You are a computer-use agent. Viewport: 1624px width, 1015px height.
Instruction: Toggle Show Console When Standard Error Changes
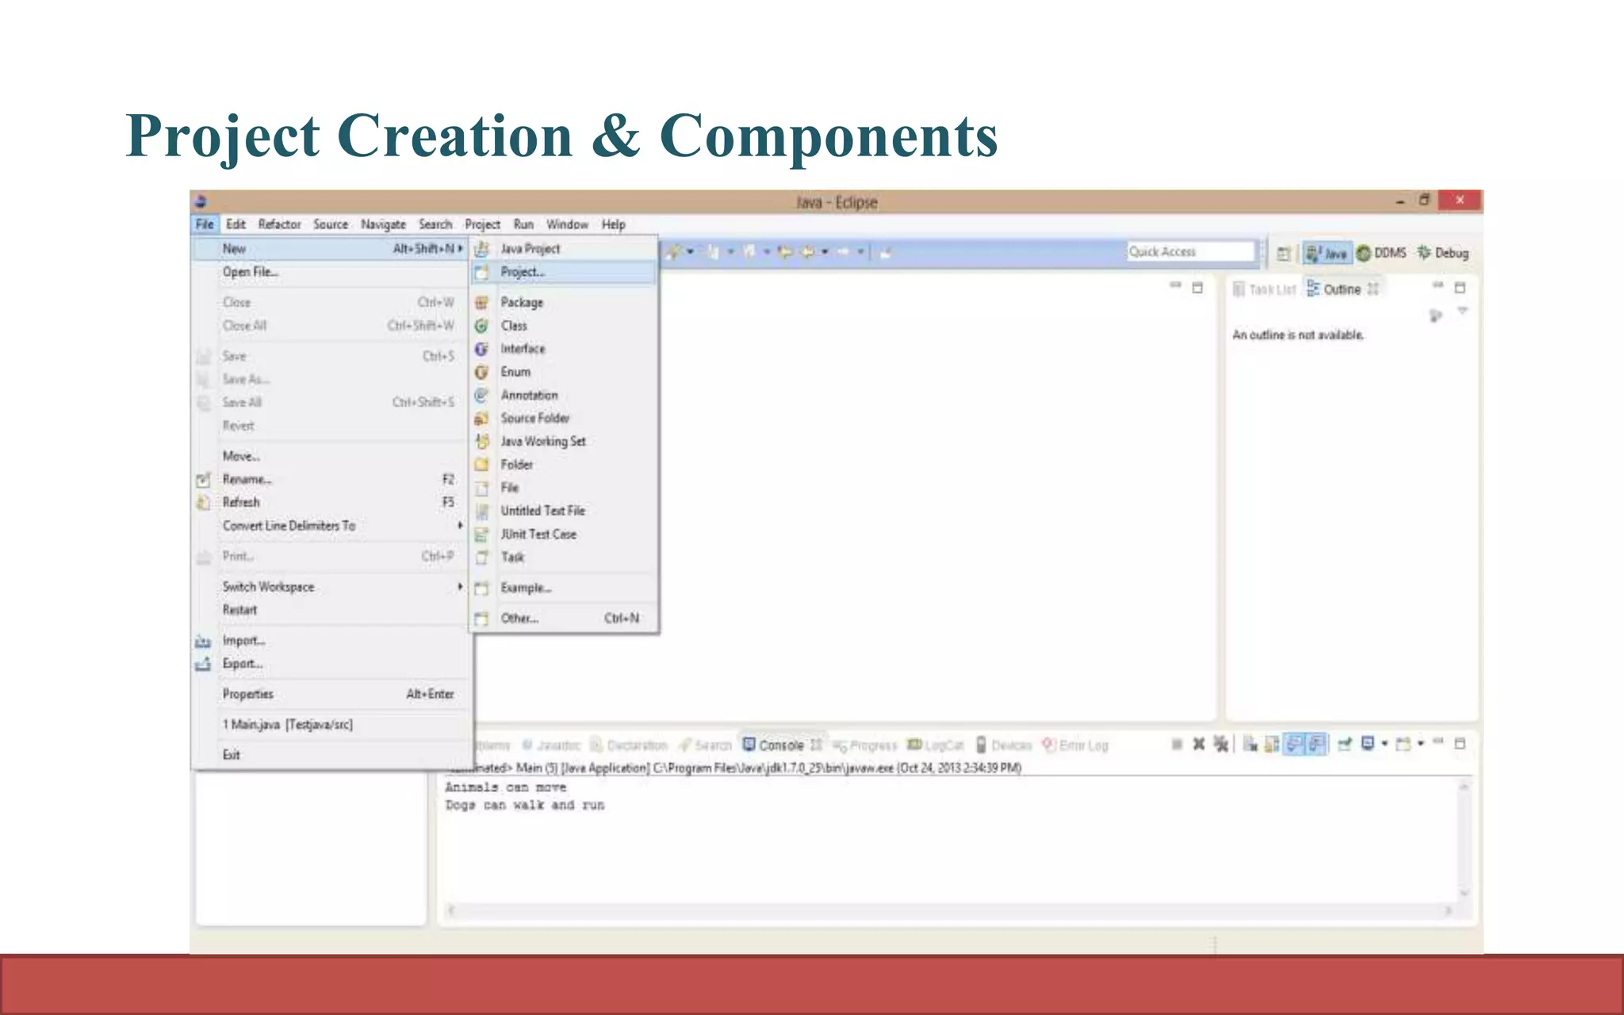pyautogui.click(x=1316, y=745)
